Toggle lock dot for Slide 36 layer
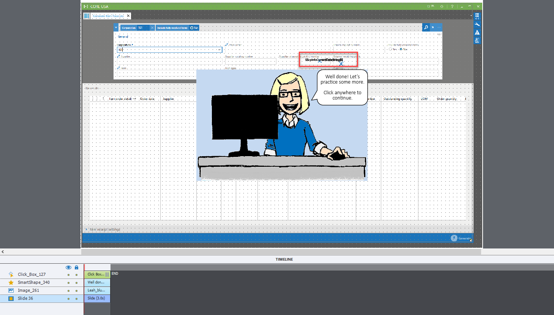 [x=76, y=299]
